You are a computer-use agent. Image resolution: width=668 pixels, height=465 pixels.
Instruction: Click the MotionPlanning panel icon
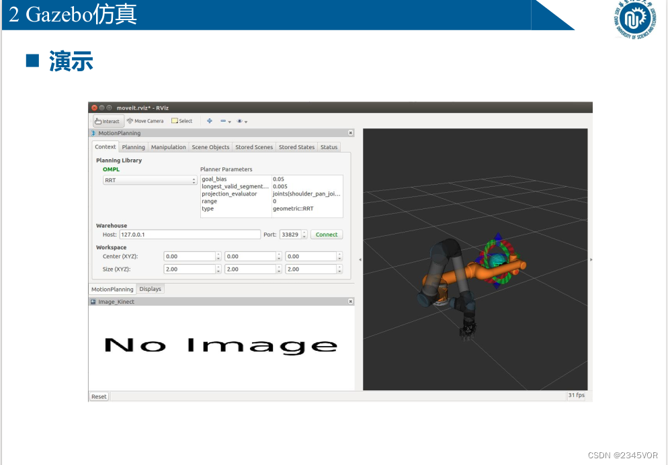94,133
